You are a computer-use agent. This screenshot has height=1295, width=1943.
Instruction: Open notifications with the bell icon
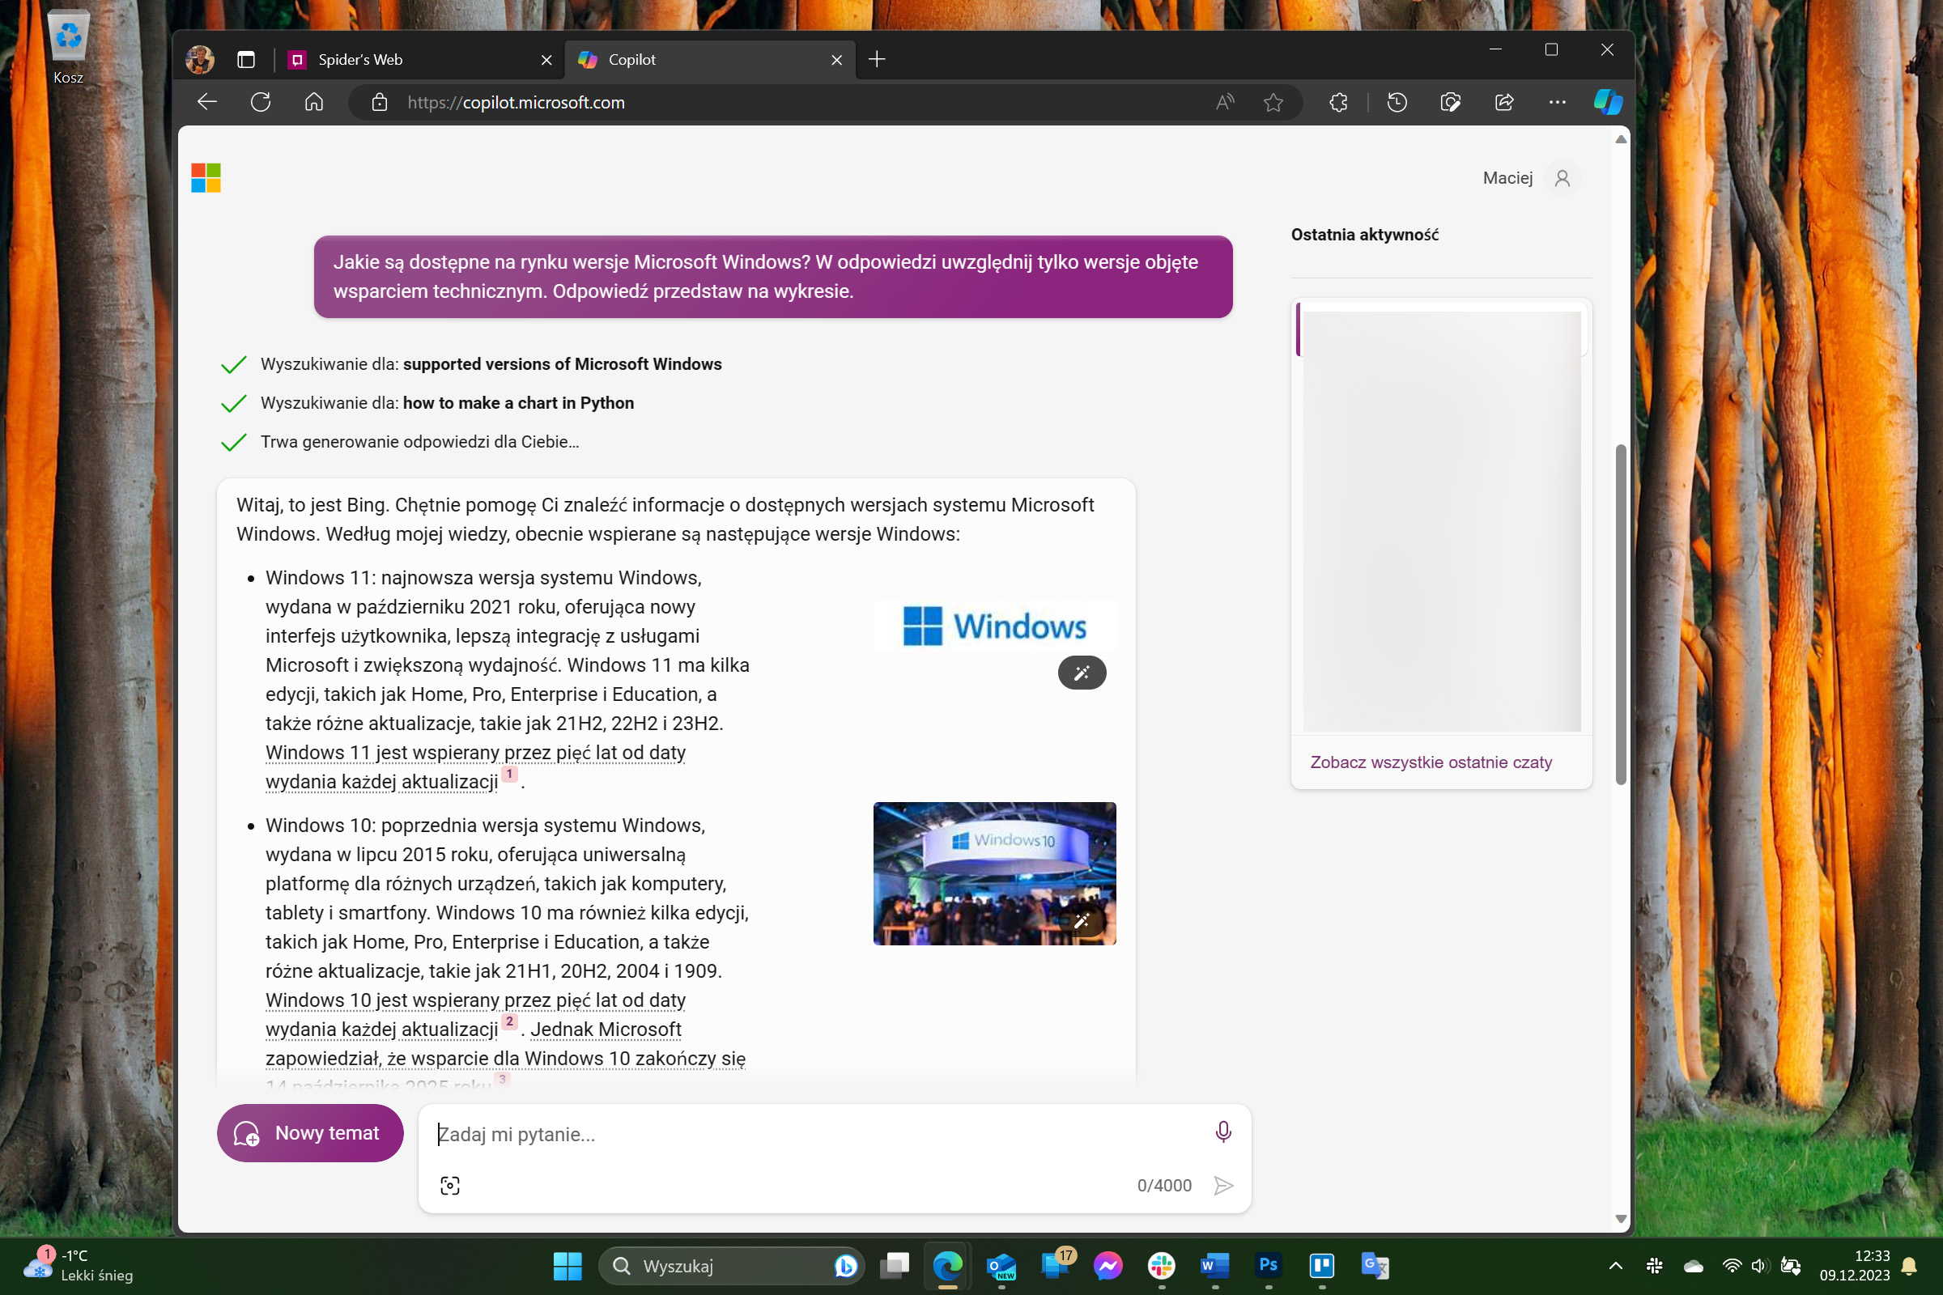pyautogui.click(x=1909, y=1266)
